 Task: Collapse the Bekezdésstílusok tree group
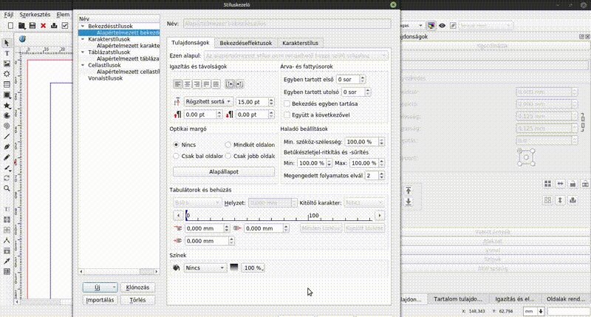tap(83, 26)
